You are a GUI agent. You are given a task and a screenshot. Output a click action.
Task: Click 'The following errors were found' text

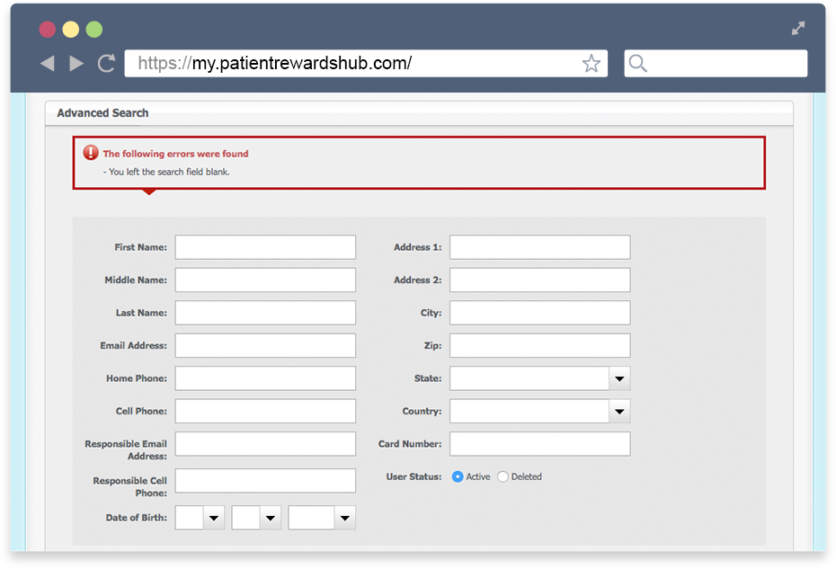175,154
